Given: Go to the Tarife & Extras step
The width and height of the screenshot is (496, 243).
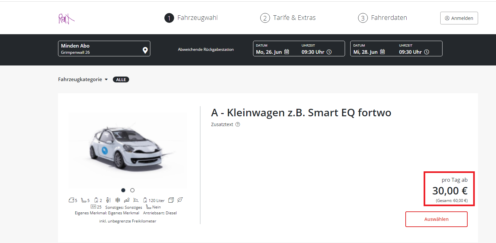Looking at the screenshot, I should click(288, 18).
